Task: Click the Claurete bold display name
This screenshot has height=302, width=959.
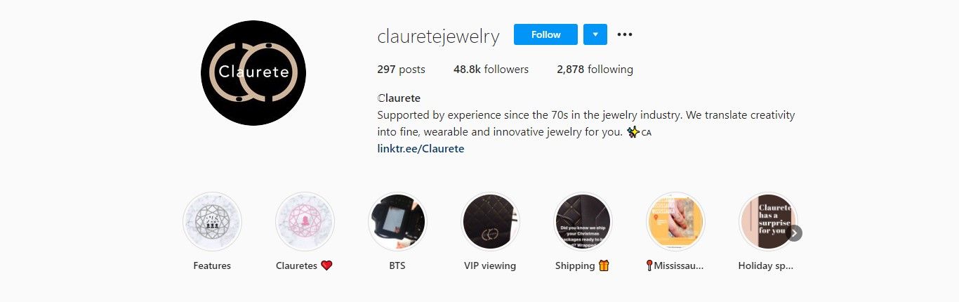Action: [x=399, y=98]
